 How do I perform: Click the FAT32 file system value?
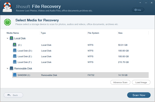pyautogui.click(x=91, y=75)
